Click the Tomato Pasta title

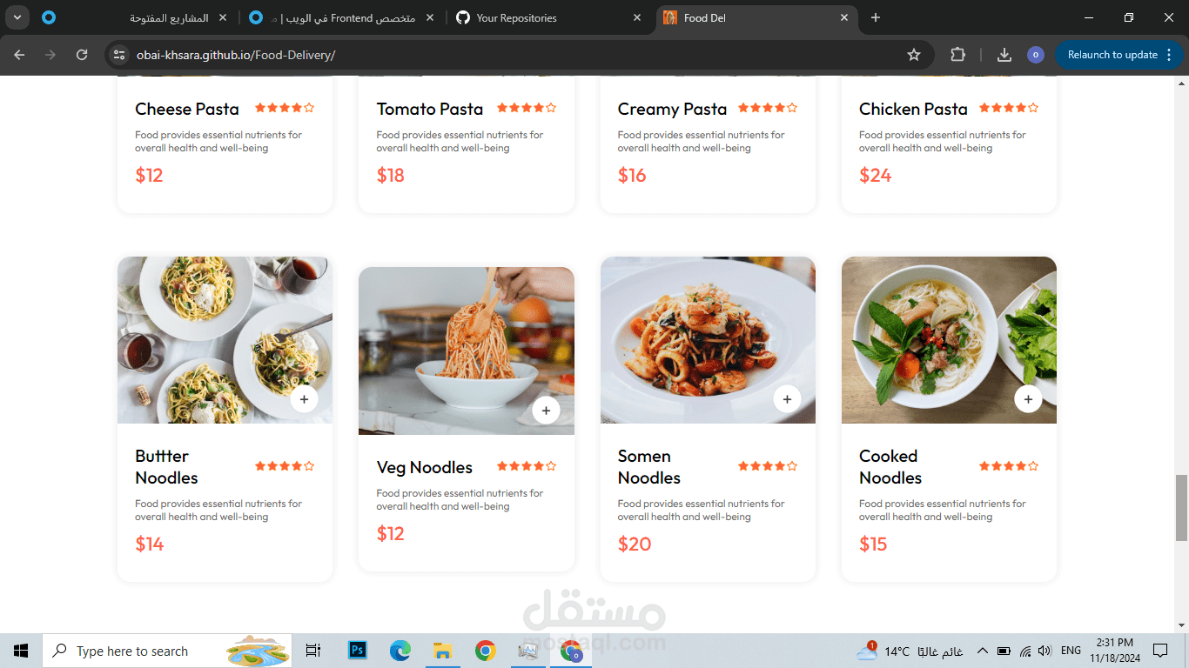click(430, 109)
